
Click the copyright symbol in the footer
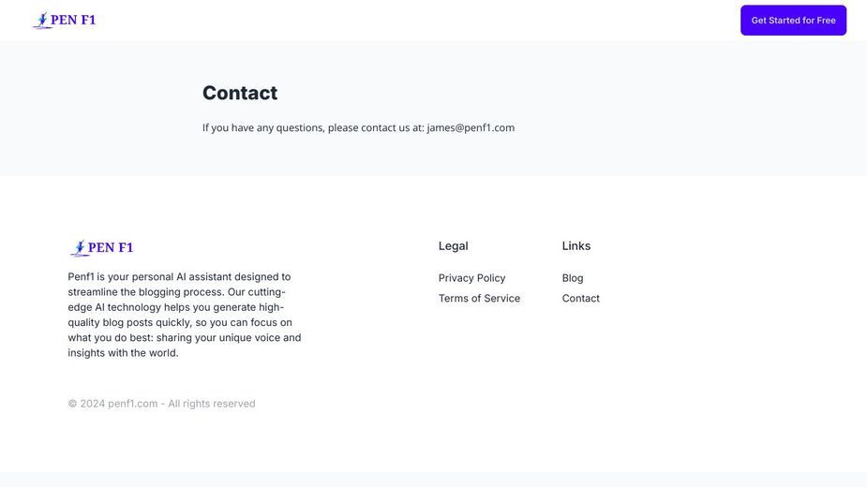click(72, 404)
